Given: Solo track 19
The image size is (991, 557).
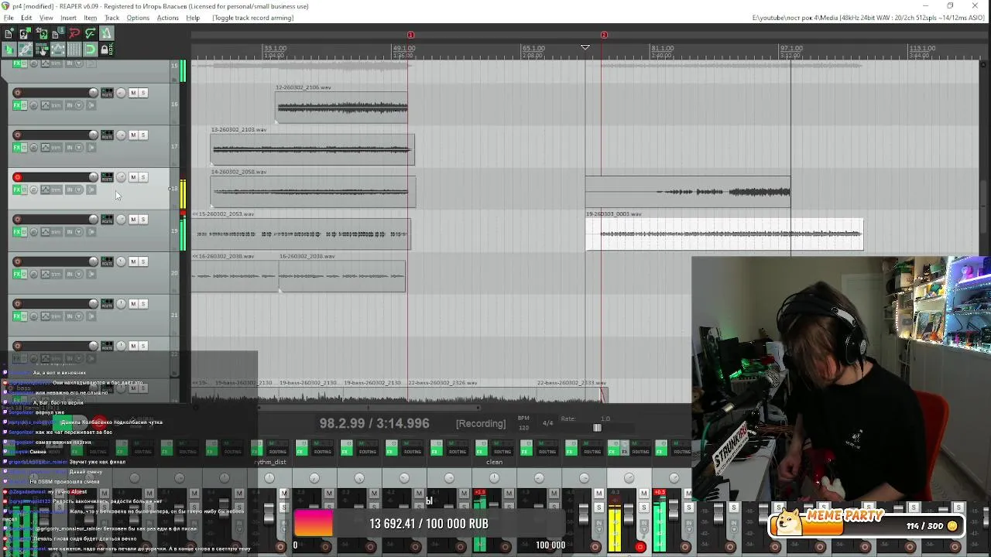Looking at the screenshot, I should click(143, 220).
